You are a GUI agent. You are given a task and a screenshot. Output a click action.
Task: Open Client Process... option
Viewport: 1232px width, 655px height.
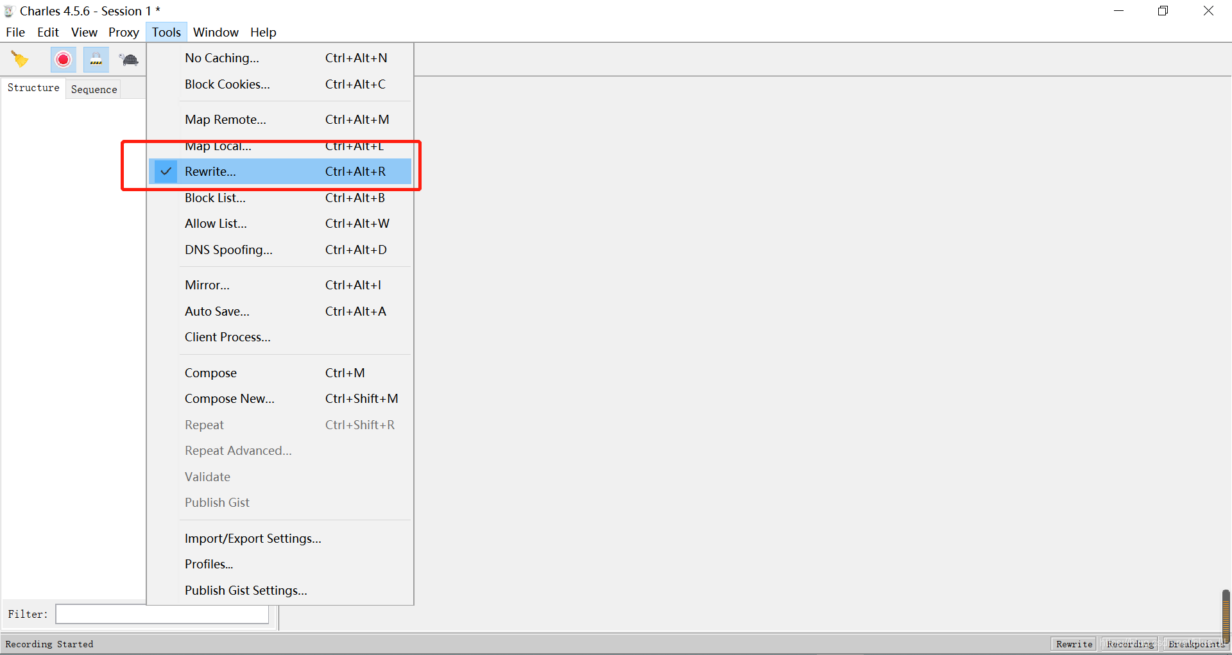click(280, 337)
